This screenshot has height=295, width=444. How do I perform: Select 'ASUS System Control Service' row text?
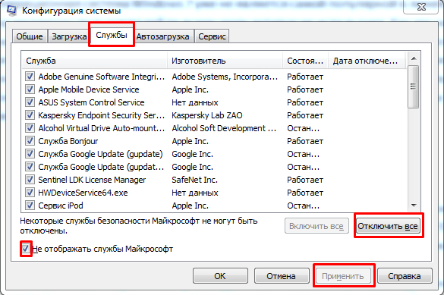coord(92,102)
